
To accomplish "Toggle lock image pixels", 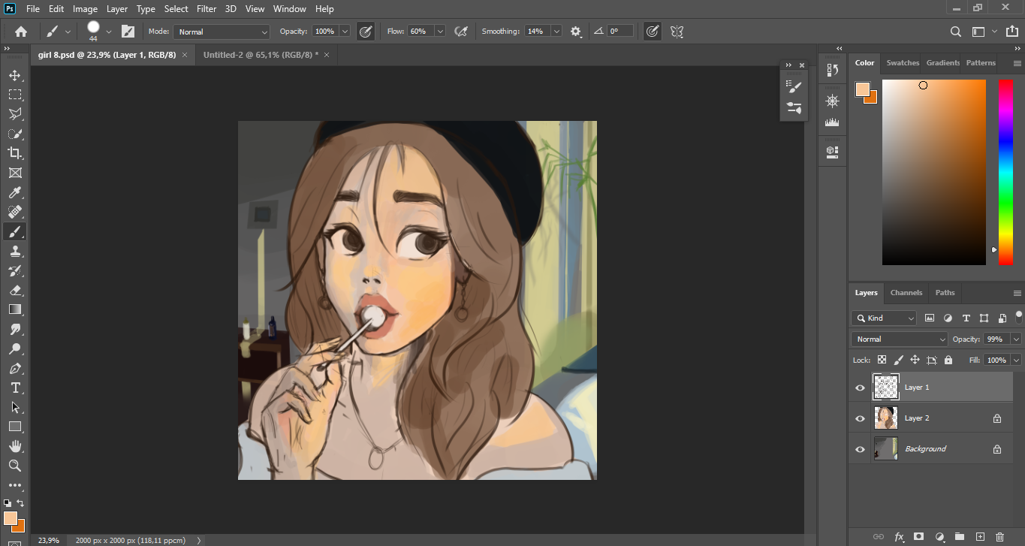I will click(x=898, y=360).
